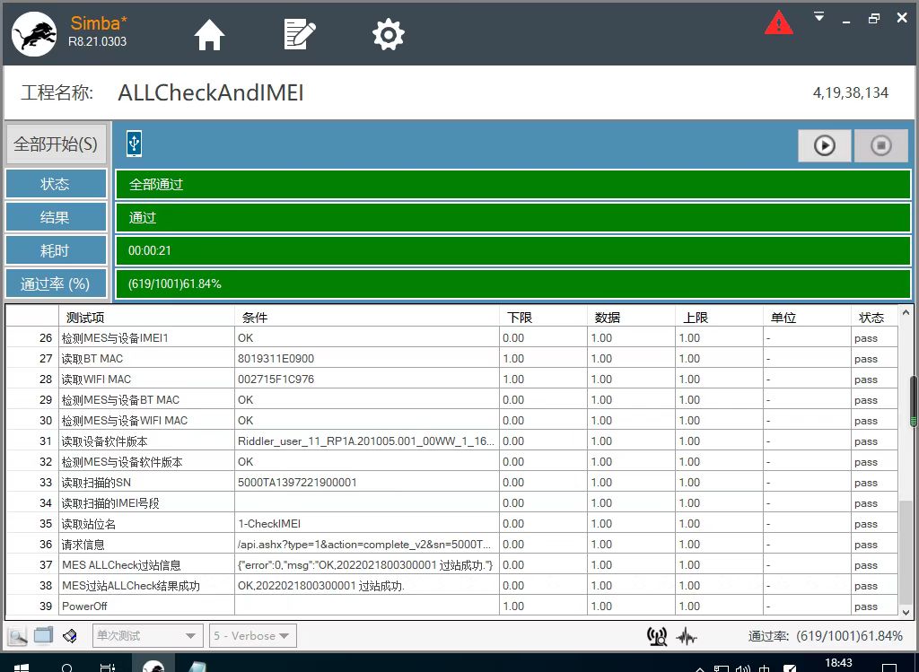
Task: Click the Windows Start button
Action: (x=22, y=666)
